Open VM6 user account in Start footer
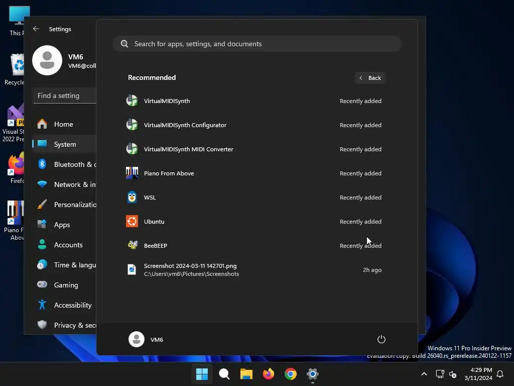This screenshot has width=514, height=386. 146,339
